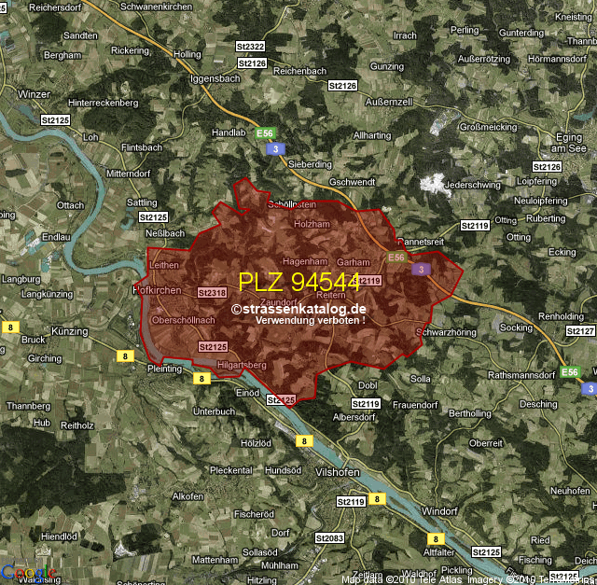Select the yellow 8 shield near Windorf

[x=436, y=538]
